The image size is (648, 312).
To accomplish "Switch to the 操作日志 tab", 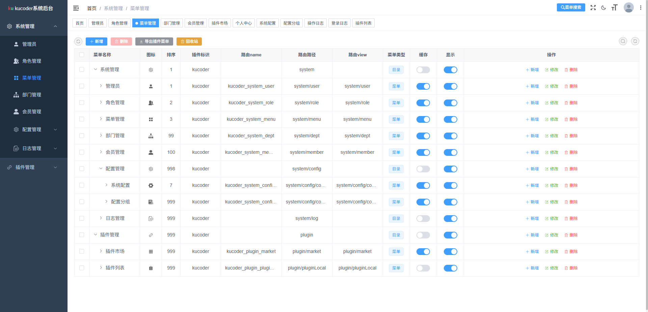I will [x=315, y=23].
